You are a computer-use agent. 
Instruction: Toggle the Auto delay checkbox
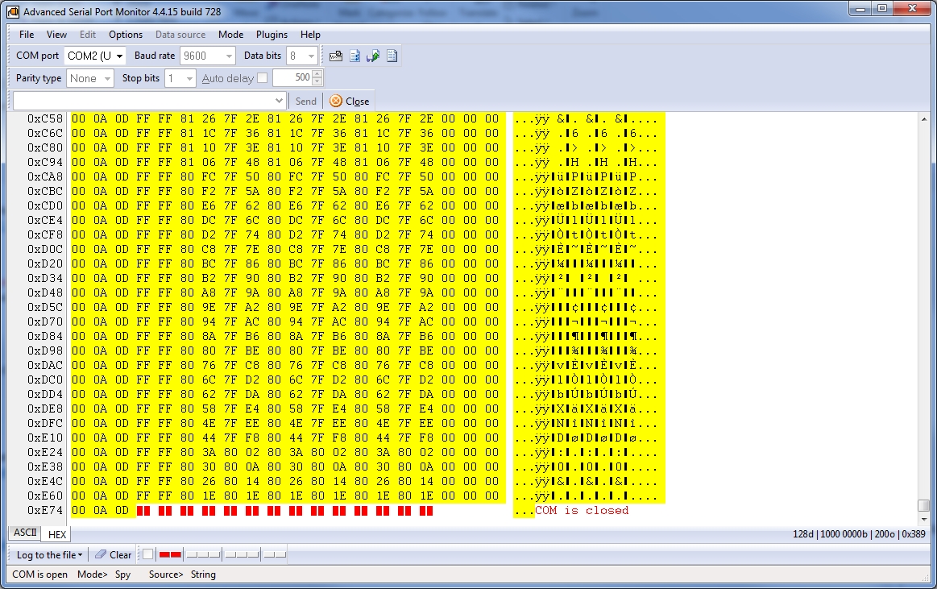point(262,77)
